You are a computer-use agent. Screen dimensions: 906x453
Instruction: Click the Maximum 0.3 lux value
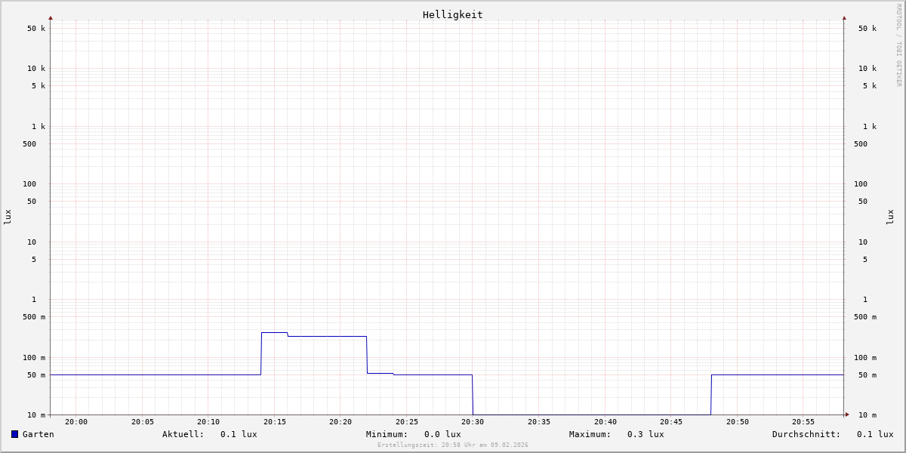click(x=646, y=434)
